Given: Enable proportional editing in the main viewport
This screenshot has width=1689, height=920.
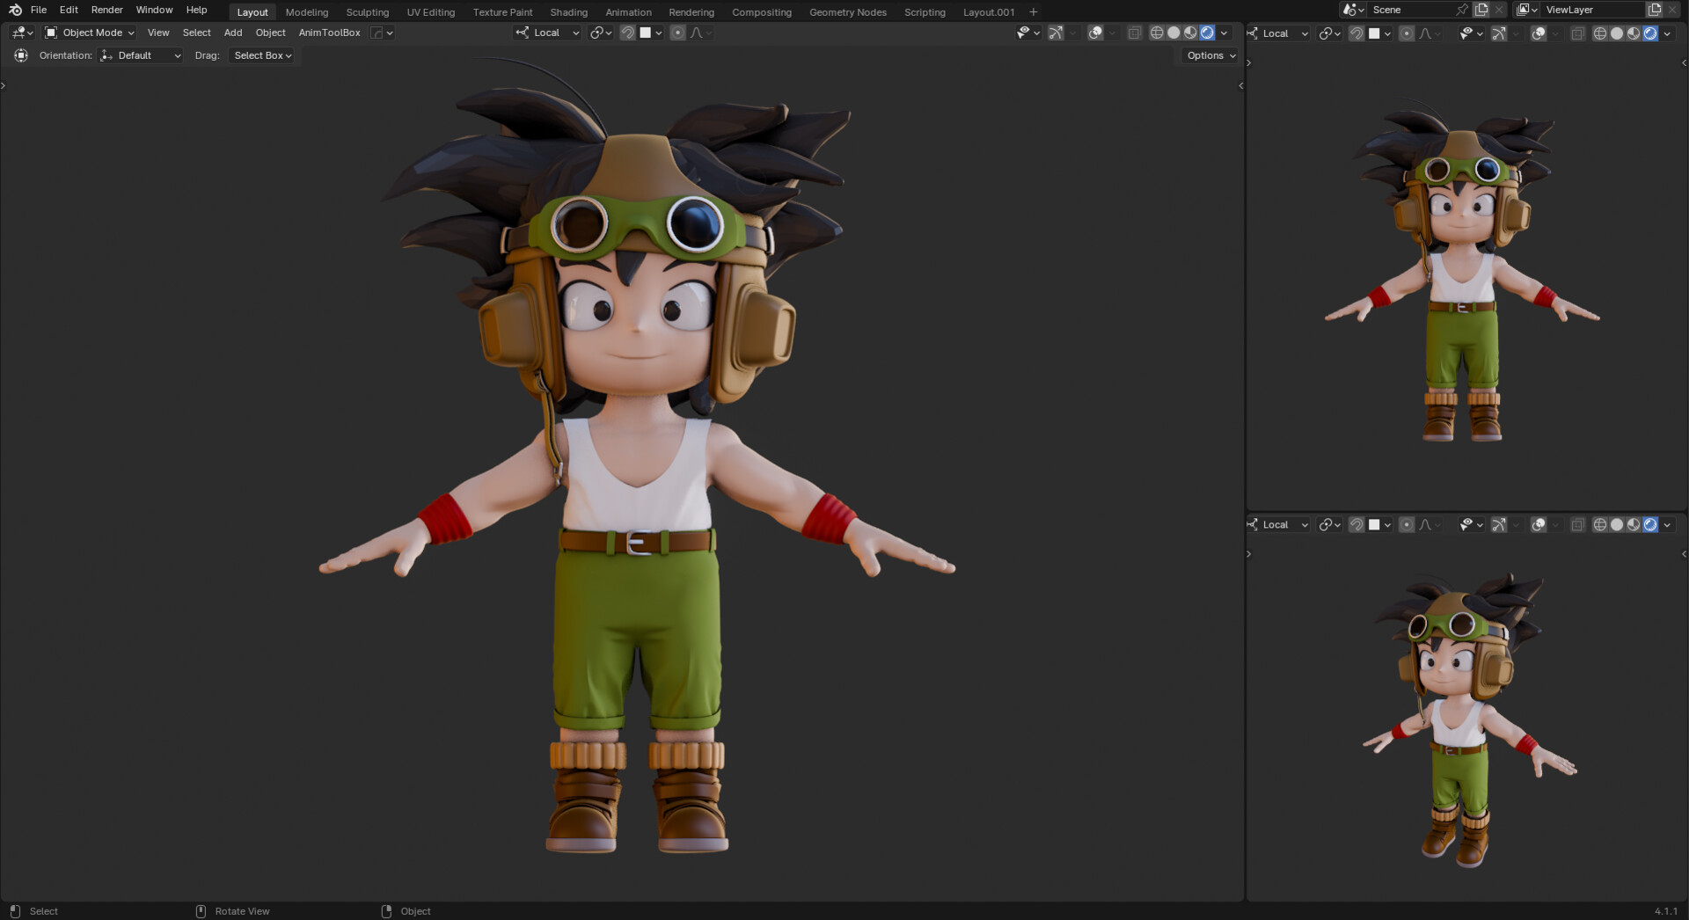Looking at the screenshot, I should 677,33.
